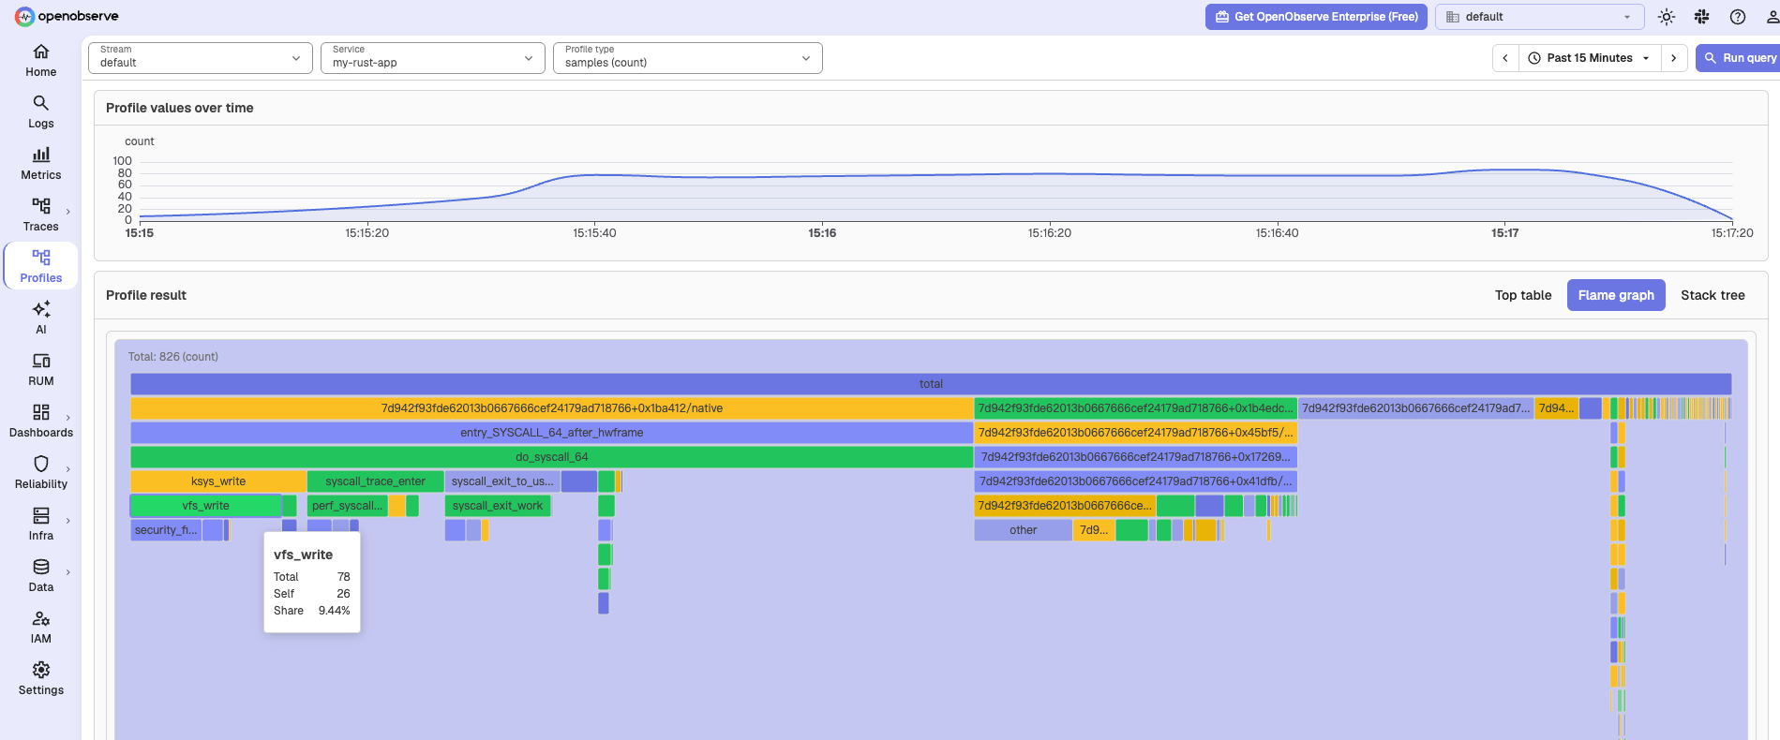Switch to Flame graph view
Viewport: 1780px width, 740px height.
[x=1616, y=295]
